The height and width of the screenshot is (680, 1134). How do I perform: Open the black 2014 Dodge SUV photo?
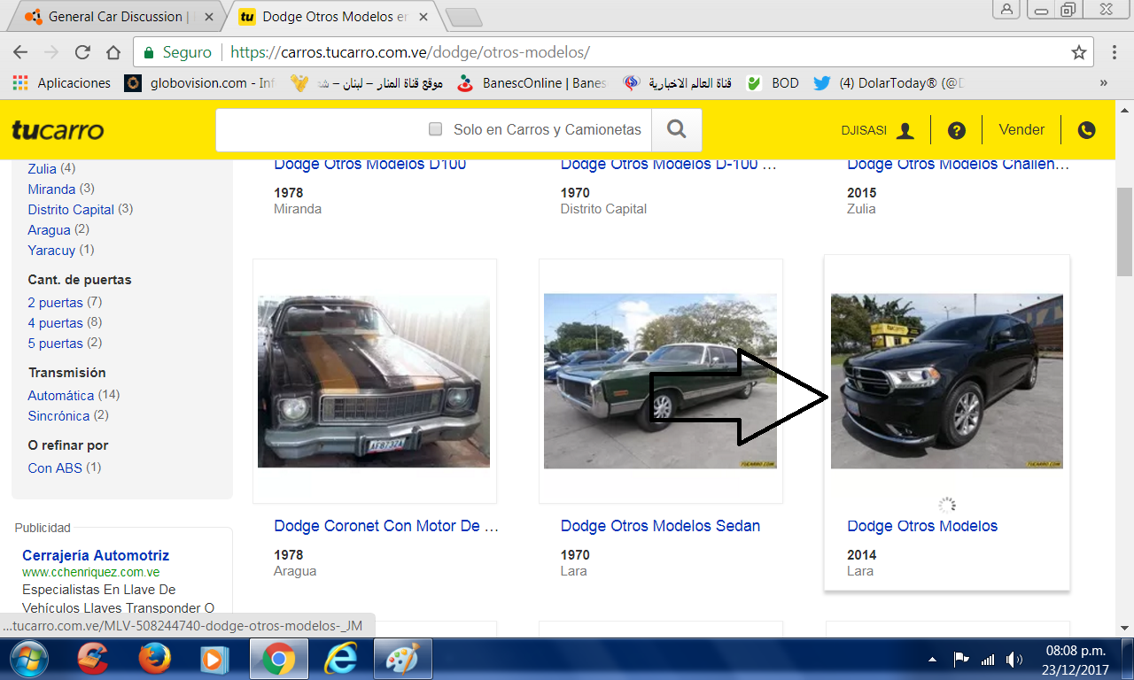(946, 381)
